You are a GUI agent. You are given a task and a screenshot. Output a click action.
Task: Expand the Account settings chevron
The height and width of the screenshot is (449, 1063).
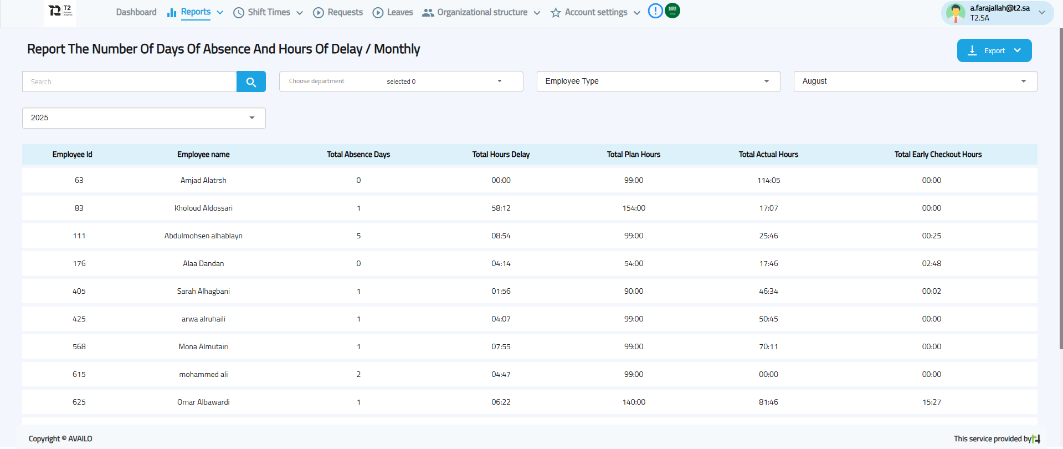pyautogui.click(x=637, y=13)
